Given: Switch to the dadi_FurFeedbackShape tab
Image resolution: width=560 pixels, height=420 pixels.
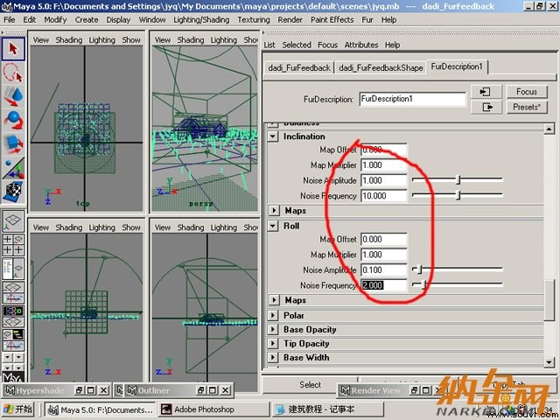Looking at the screenshot, I should 381,68.
